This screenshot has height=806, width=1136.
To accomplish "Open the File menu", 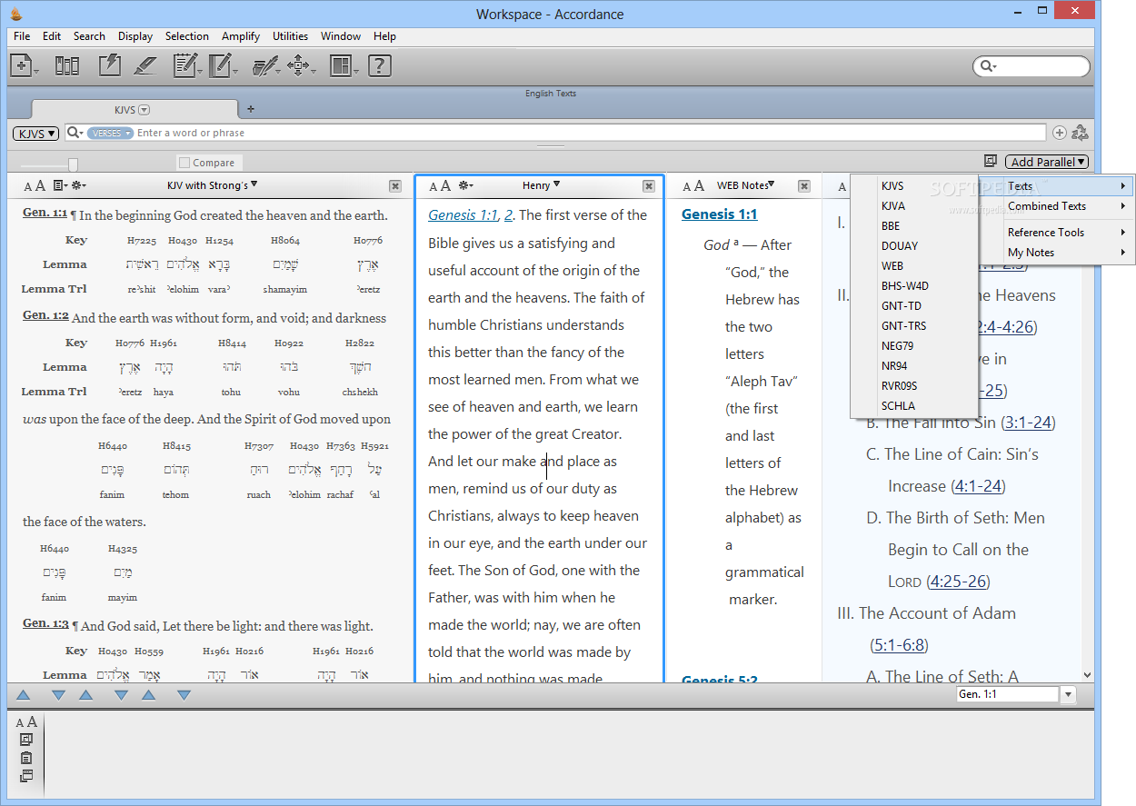I will 22,36.
